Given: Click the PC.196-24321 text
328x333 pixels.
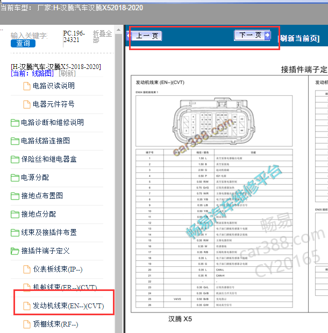Looking at the screenshot, I should coord(74,37).
